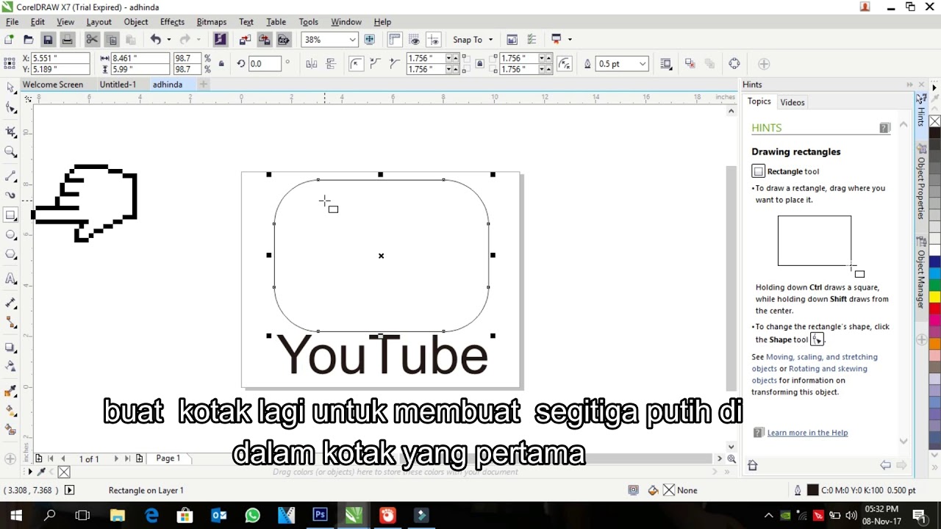Select the Drop Shadow tool
This screenshot has height=529, width=941.
pos(10,347)
